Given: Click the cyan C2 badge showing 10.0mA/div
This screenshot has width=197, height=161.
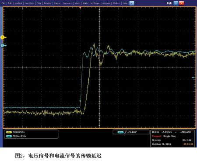Looking at the screenshot, I should [x=9, y=136].
